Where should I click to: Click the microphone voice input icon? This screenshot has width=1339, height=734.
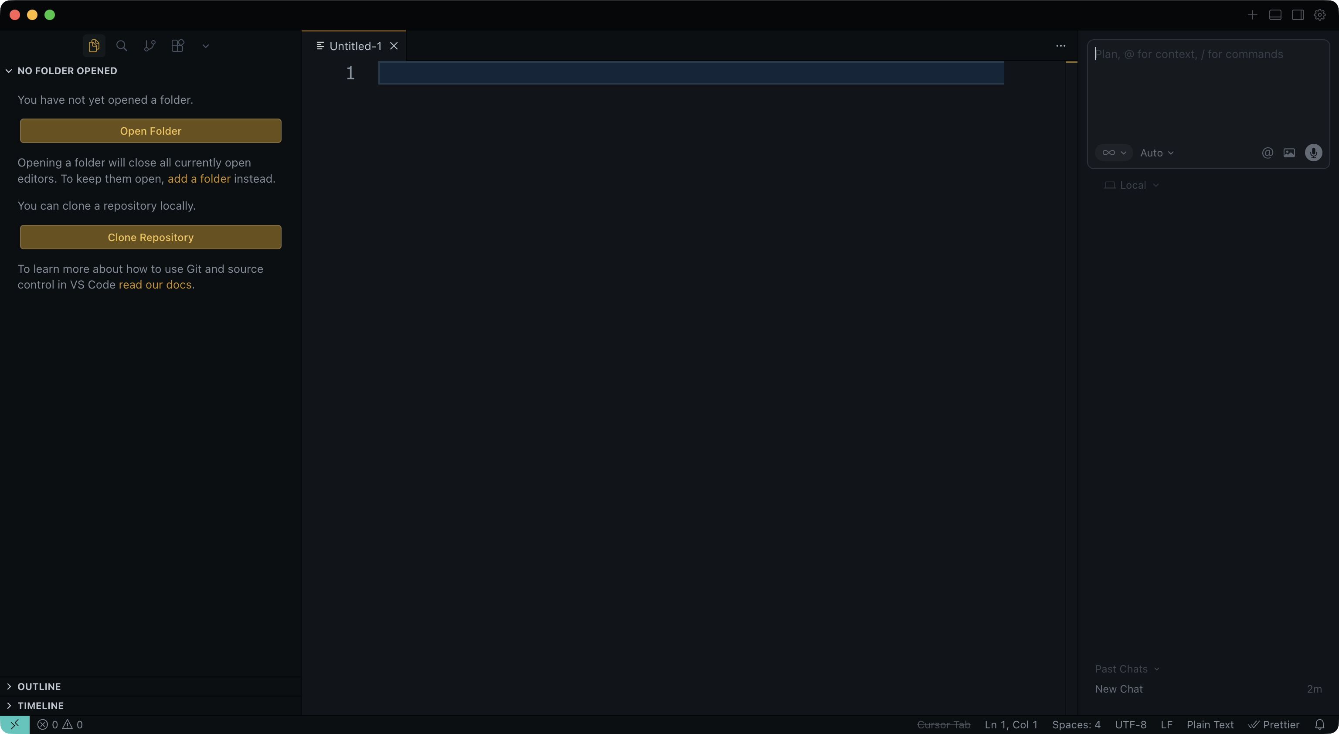1314,153
